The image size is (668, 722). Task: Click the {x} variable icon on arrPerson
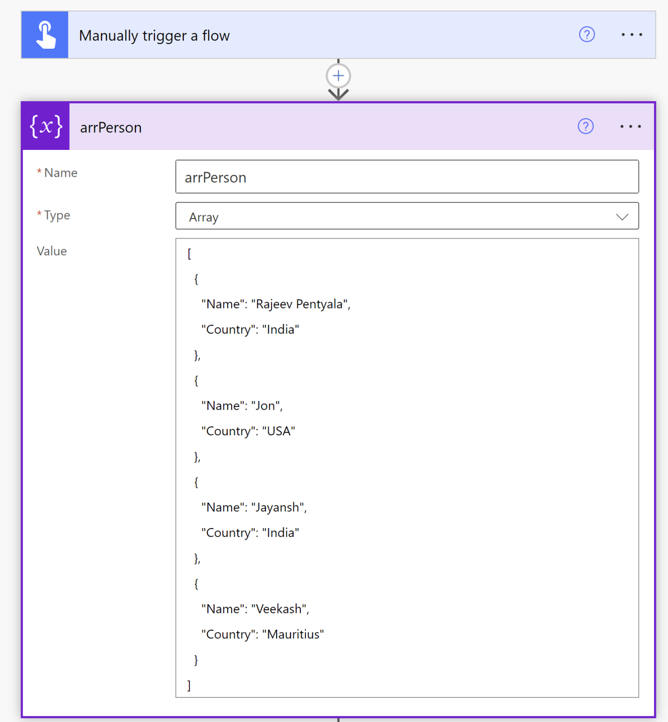[45, 126]
